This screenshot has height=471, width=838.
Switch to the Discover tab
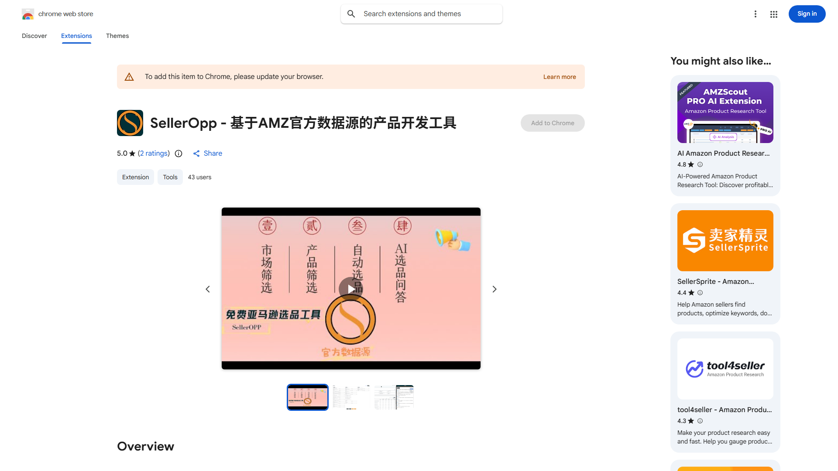[34, 36]
